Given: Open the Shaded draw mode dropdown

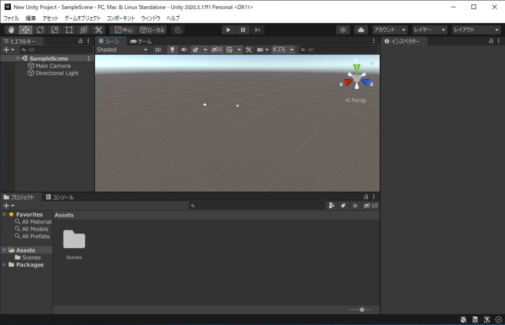Looking at the screenshot, I should click(122, 50).
